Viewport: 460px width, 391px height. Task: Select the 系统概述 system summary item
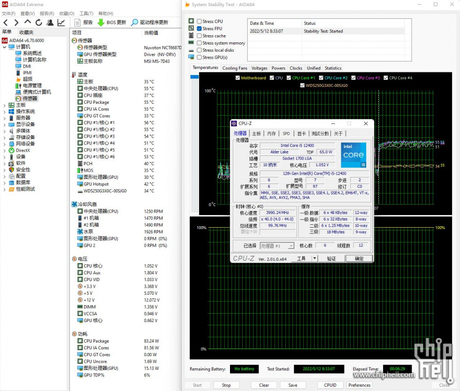[29, 53]
